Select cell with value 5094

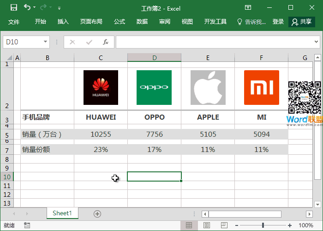262,134
